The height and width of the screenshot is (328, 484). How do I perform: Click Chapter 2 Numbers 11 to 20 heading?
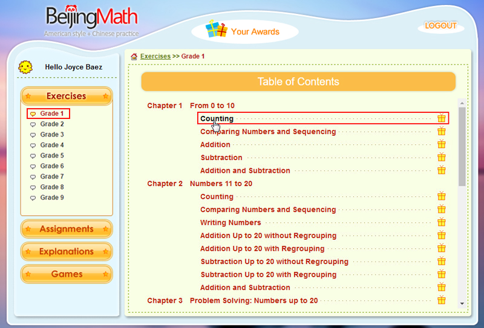[x=200, y=184]
